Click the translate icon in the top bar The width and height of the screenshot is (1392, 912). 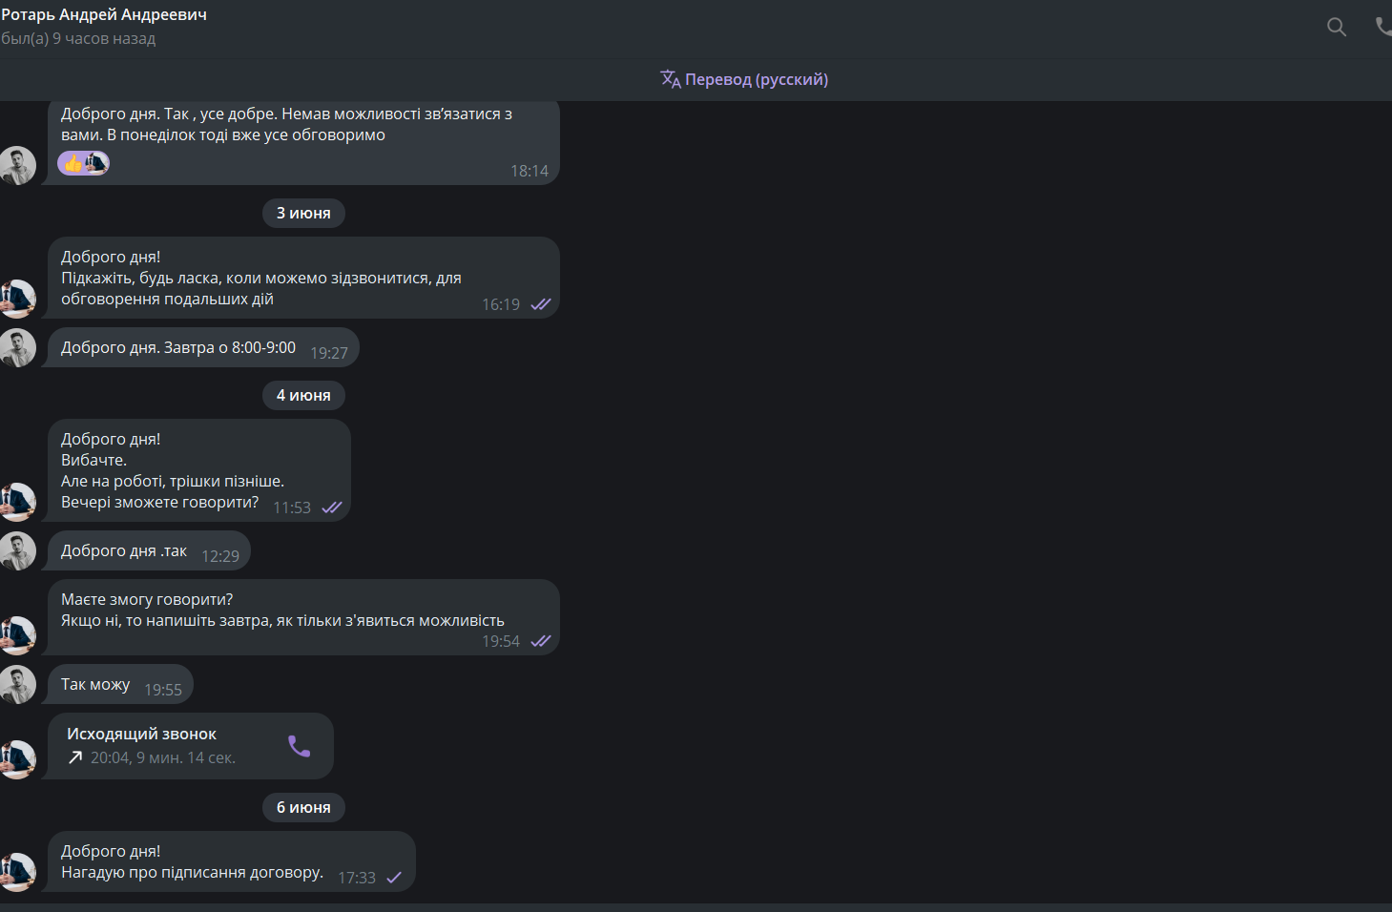[x=670, y=79]
